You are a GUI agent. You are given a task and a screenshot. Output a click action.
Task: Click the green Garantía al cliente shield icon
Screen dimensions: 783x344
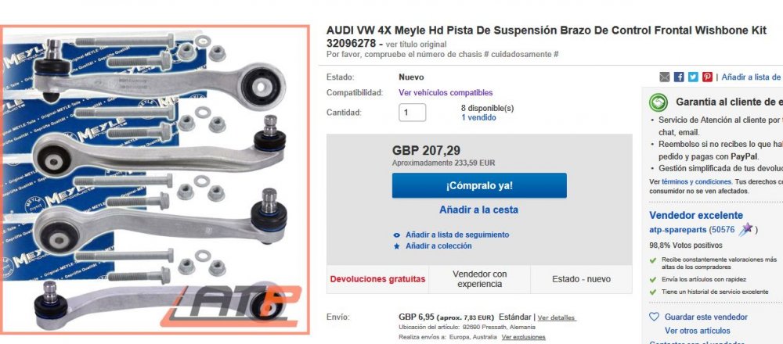659,102
